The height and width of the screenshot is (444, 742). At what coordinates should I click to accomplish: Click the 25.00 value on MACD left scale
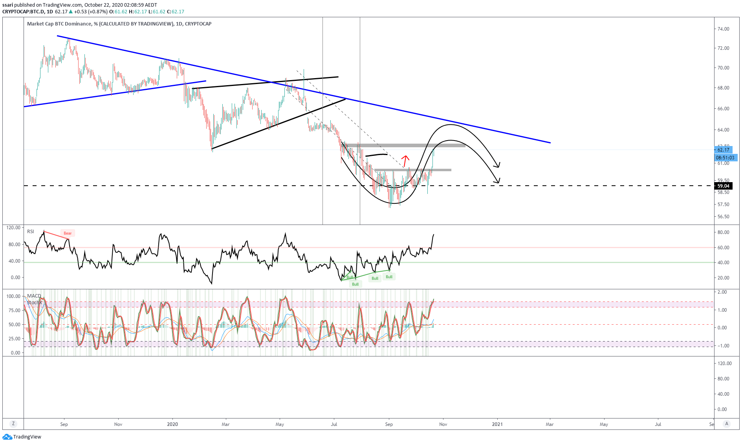click(15, 338)
